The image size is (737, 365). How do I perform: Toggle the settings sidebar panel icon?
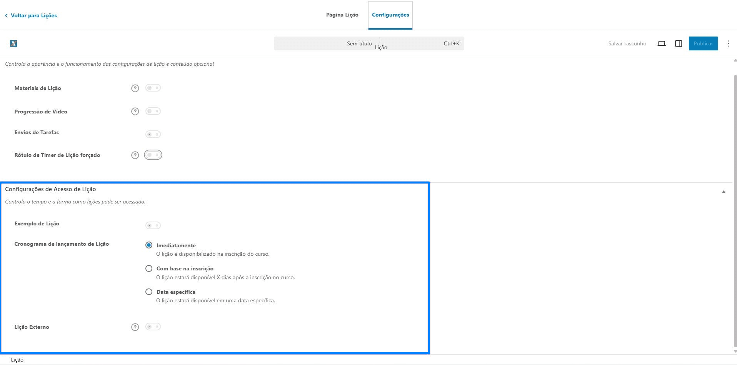(679, 43)
